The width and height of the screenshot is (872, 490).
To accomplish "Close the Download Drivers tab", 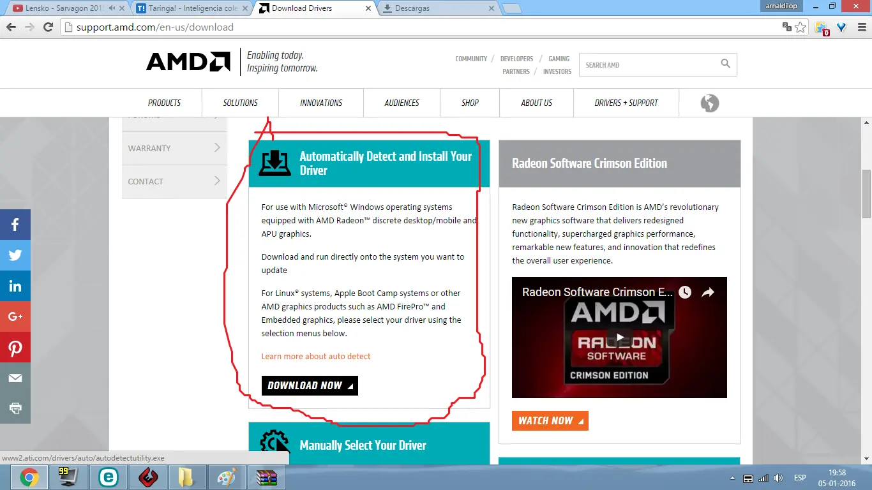I will click(368, 8).
